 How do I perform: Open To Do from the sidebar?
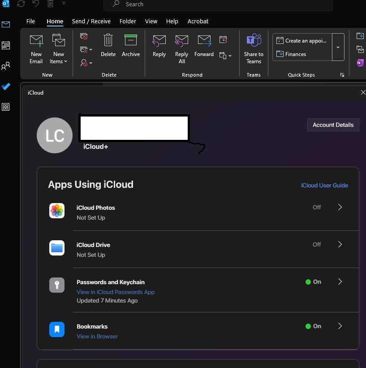pos(6,87)
